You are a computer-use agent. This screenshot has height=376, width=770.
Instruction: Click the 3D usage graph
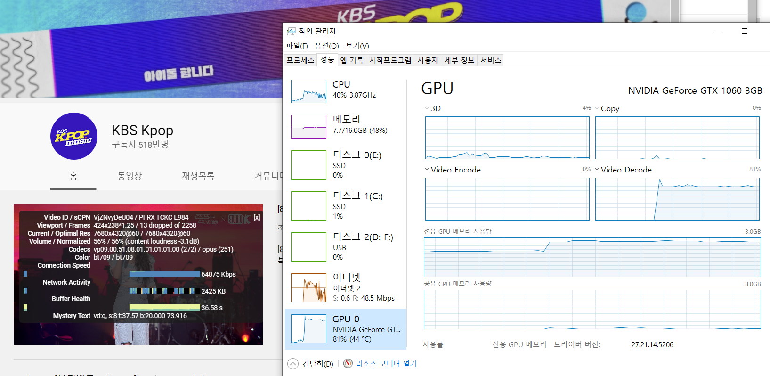pyautogui.click(x=507, y=138)
